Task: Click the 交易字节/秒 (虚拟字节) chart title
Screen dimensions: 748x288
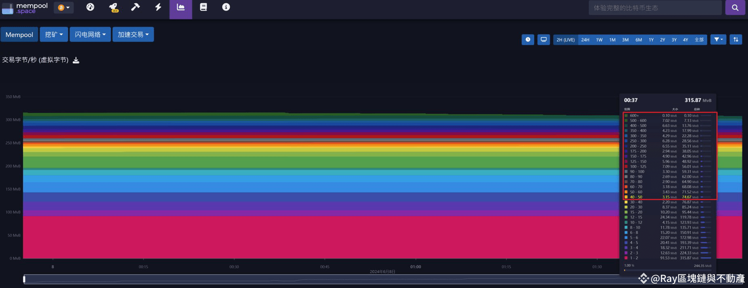Action: pos(35,60)
